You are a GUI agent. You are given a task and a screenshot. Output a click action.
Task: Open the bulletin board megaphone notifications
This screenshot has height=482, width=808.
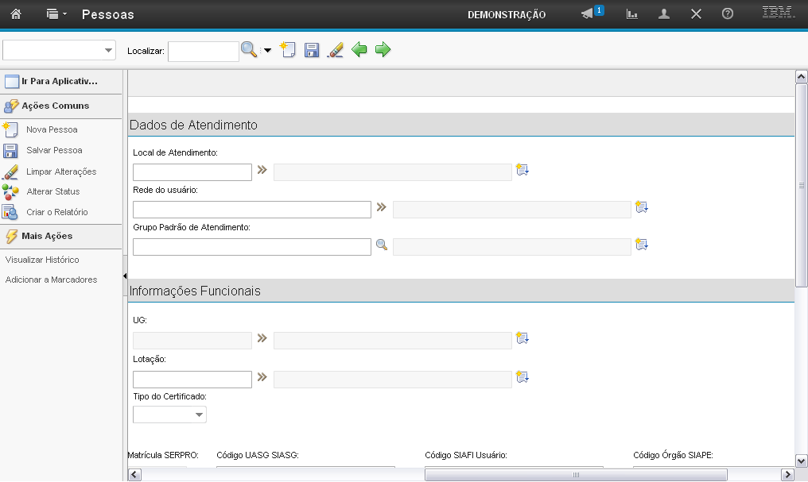588,14
